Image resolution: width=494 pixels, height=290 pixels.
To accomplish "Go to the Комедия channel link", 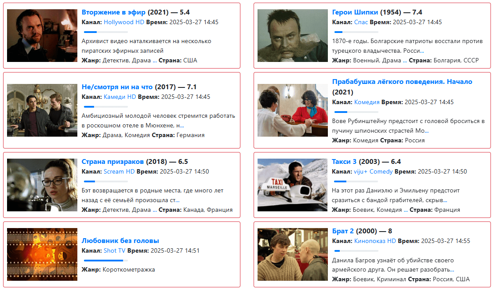I will coord(367,102).
